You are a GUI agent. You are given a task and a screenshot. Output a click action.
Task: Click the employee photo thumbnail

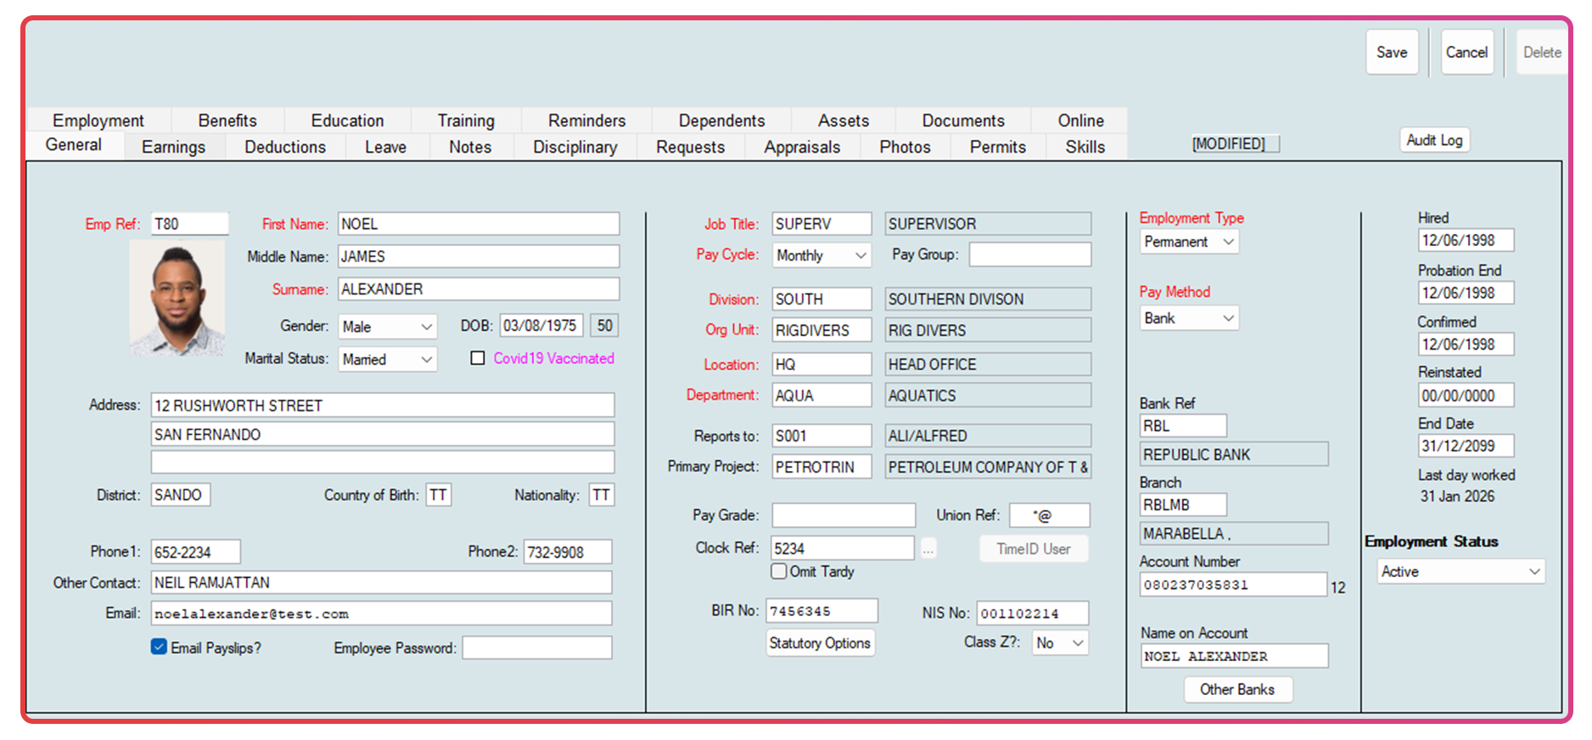(177, 297)
